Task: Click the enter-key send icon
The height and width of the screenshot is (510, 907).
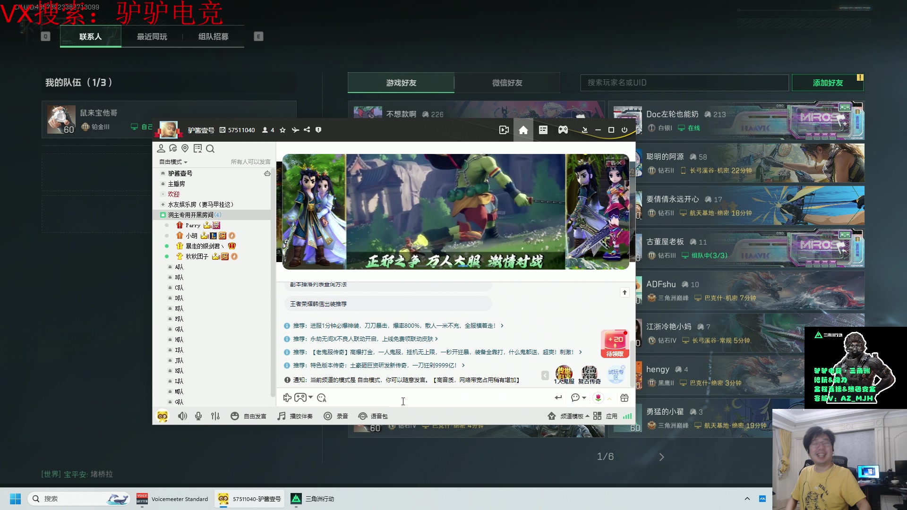Action: click(558, 398)
